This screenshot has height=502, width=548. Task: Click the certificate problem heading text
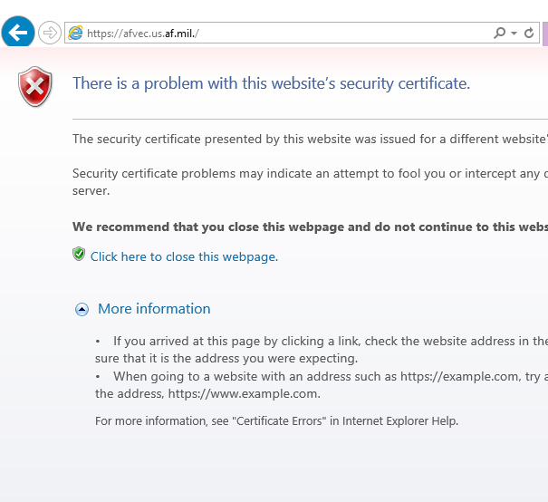271,83
